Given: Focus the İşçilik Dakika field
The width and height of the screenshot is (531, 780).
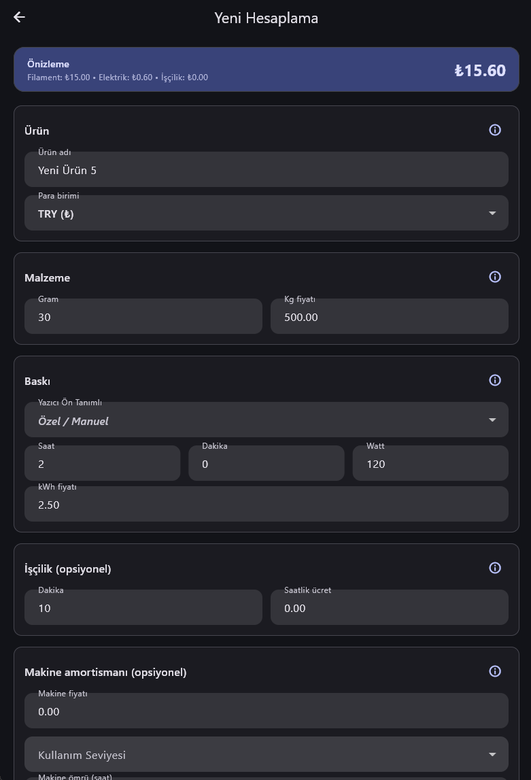Looking at the screenshot, I should click(x=143, y=607).
